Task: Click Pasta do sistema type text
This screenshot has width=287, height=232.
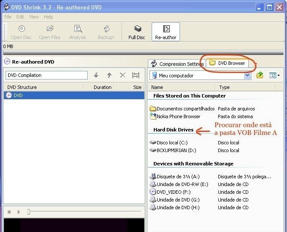Action: [x=235, y=116]
